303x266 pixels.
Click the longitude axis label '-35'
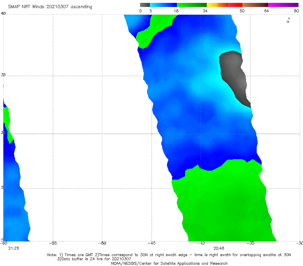tap(250, 243)
